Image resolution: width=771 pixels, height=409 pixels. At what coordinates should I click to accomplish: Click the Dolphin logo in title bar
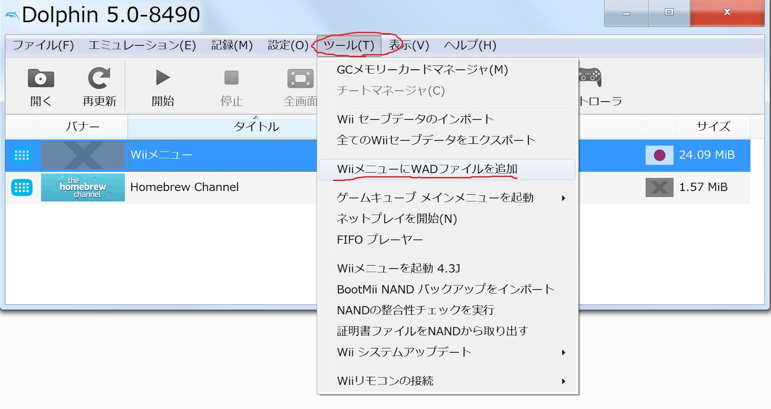click(12, 15)
